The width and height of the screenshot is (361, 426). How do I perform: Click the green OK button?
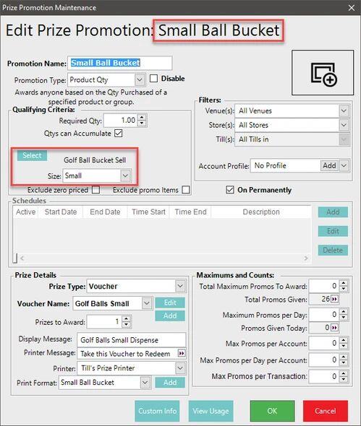(x=272, y=411)
